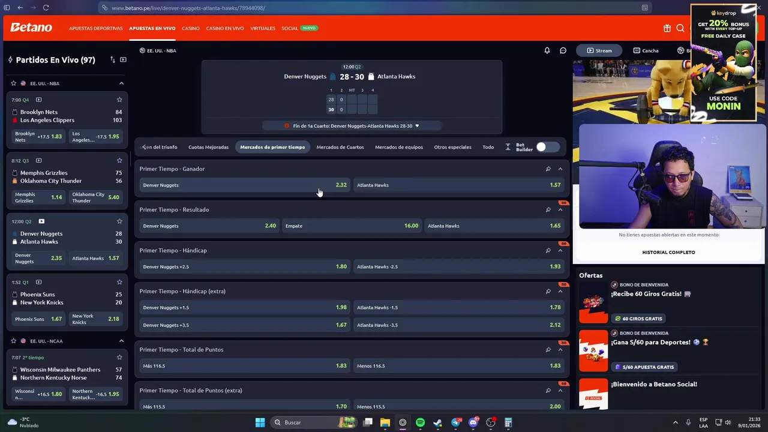This screenshot has width=768, height=432.
Task: Collapse the EE. UU. - NBA league list
Action: 121,83
